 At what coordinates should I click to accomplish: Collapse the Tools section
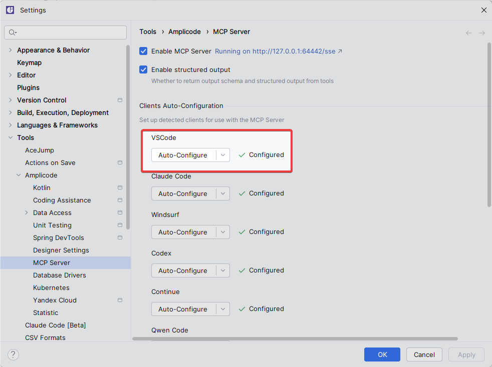click(x=11, y=138)
